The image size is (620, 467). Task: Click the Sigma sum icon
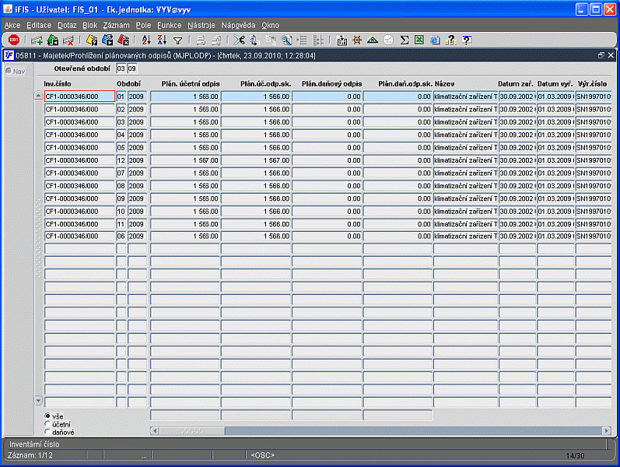click(405, 40)
